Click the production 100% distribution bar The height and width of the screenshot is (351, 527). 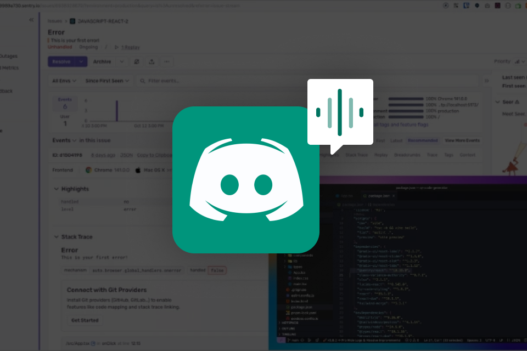[x=406, y=111]
